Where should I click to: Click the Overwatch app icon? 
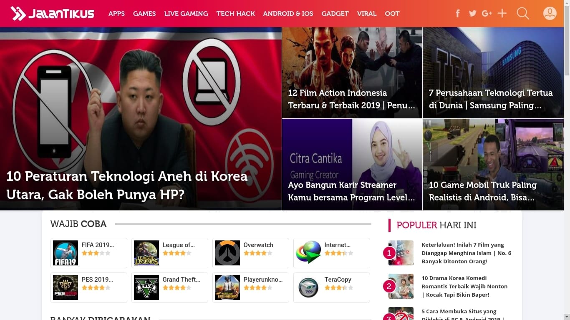click(x=227, y=253)
